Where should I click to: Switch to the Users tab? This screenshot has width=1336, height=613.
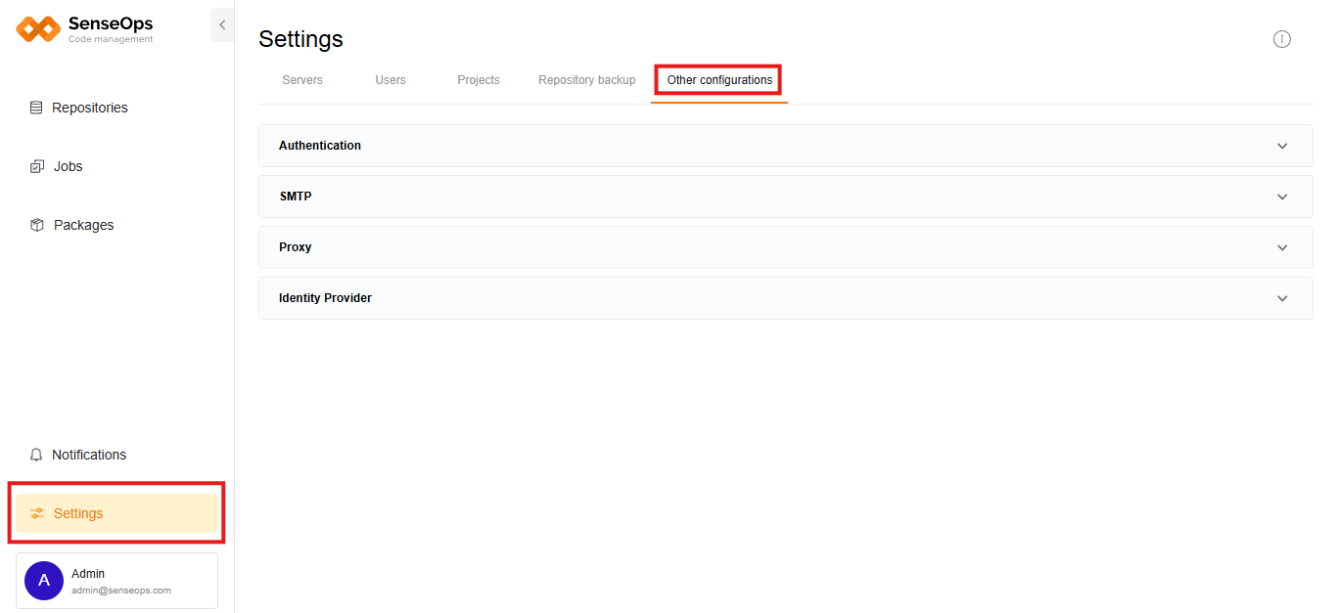pos(391,80)
